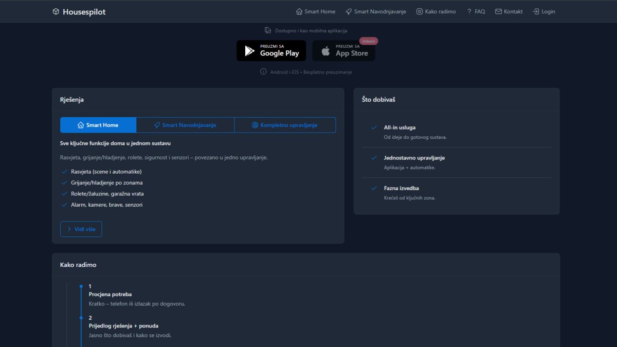Click the text Kratko – telefon ili izlazak po dogovoru.
The height and width of the screenshot is (347, 617).
(137, 304)
